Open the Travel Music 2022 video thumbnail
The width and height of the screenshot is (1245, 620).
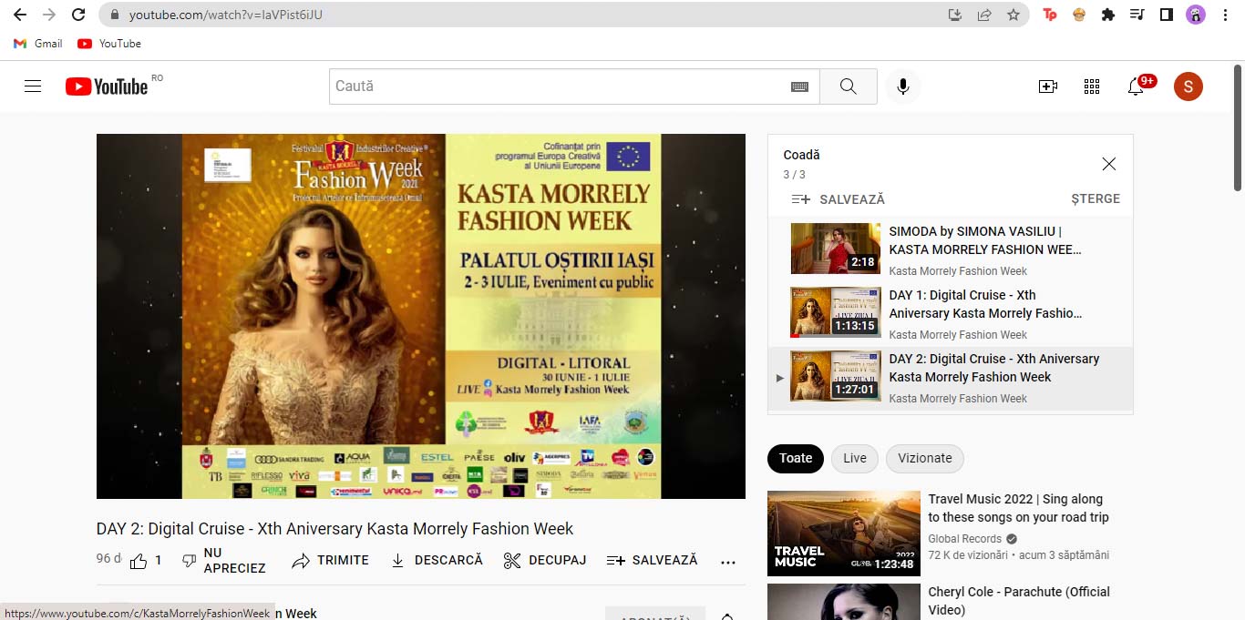click(x=844, y=534)
